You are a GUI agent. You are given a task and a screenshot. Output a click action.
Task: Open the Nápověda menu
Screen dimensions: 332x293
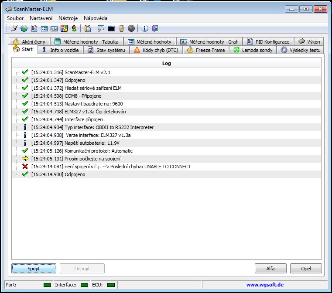coord(95,18)
